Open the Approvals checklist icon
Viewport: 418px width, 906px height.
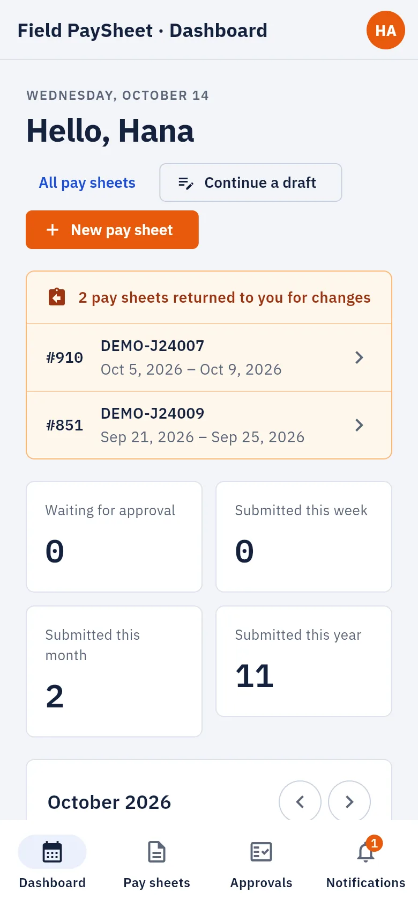262,852
